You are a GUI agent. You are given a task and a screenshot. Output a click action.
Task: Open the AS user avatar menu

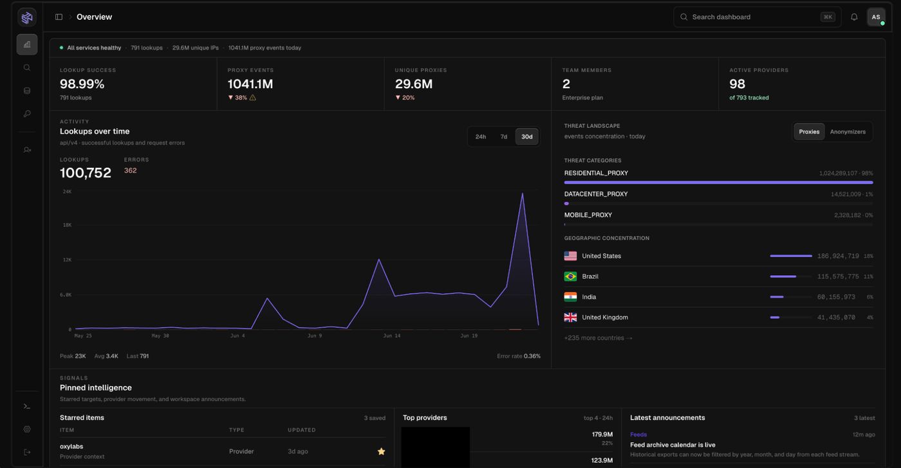pyautogui.click(x=876, y=17)
